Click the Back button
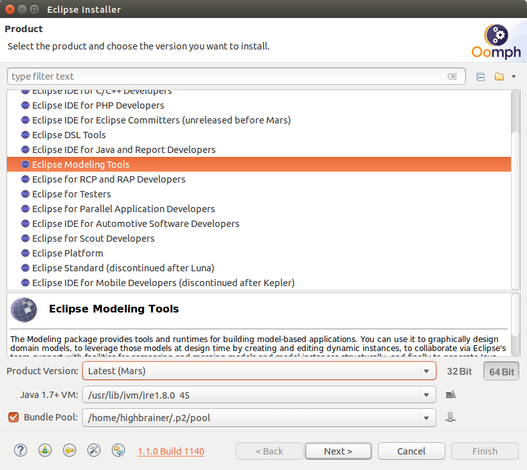 pos(269,451)
